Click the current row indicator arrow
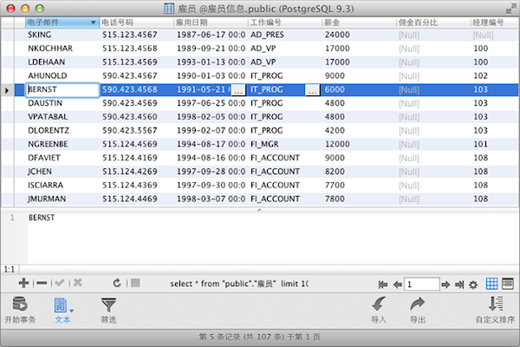The image size is (520, 347). pos(7,90)
